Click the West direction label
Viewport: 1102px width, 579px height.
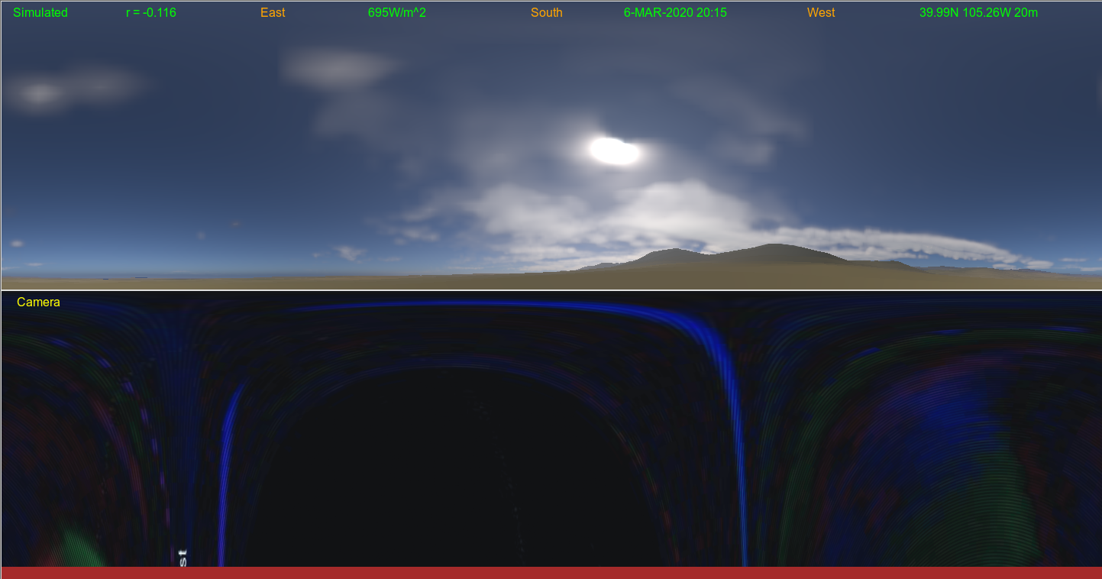point(821,13)
